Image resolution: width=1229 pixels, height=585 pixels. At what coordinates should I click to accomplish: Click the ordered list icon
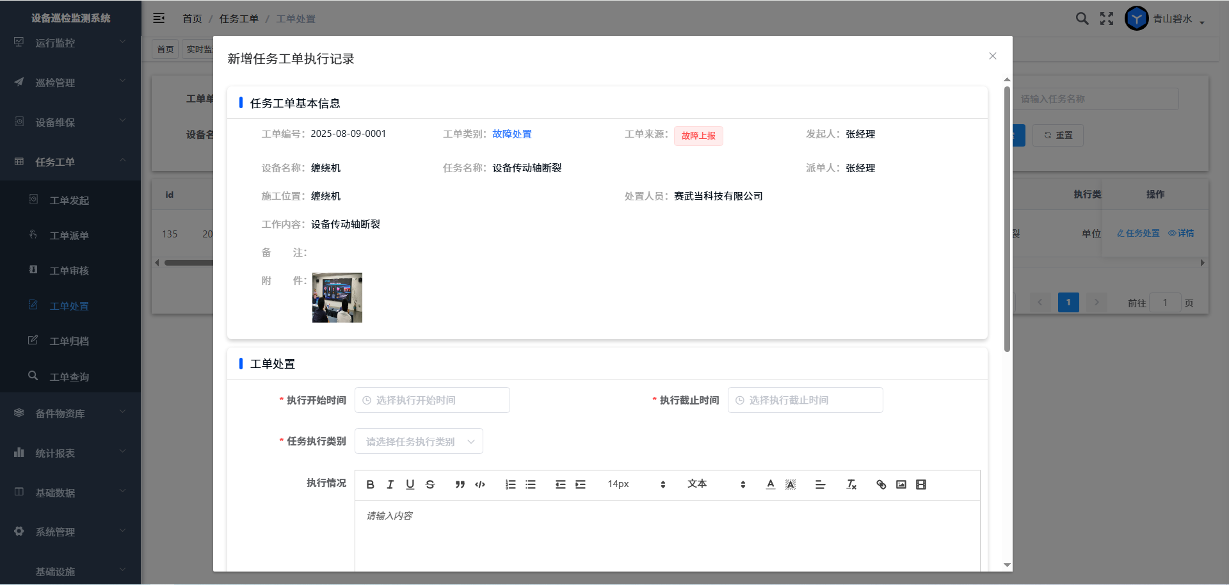click(x=510, y=485)
